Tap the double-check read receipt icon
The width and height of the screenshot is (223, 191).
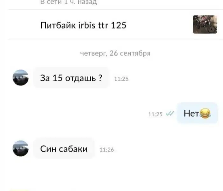point(170,114)
